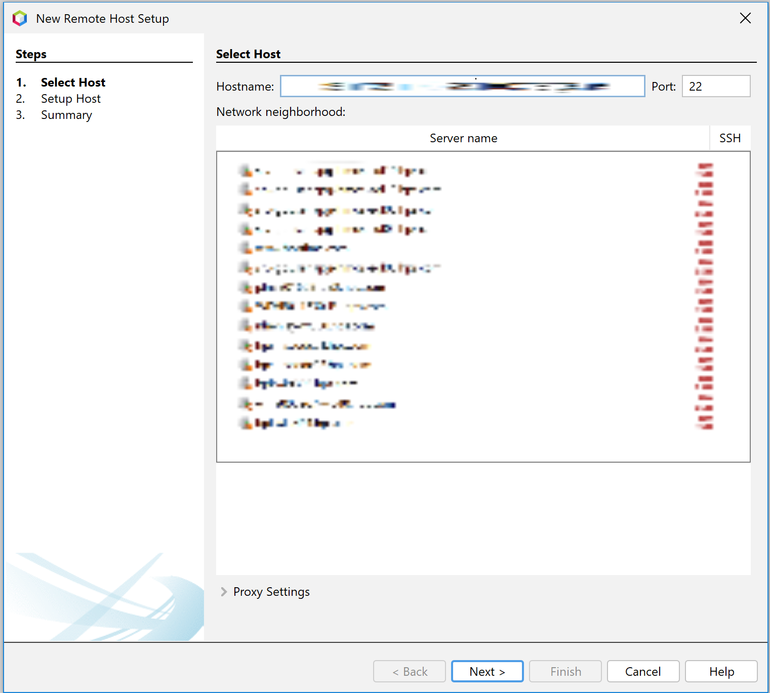Viewport: 770px width, 693px height.
Task: Click the SSH column header
Action: tap(730, 138)
